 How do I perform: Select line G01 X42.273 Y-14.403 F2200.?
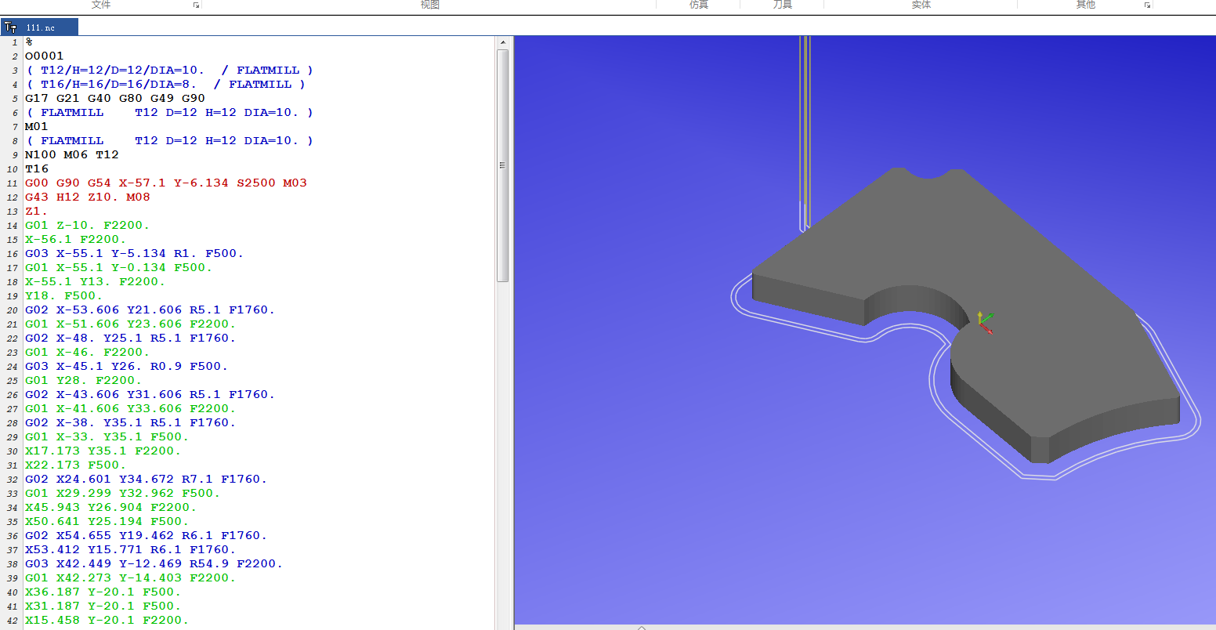pos(131,578)
